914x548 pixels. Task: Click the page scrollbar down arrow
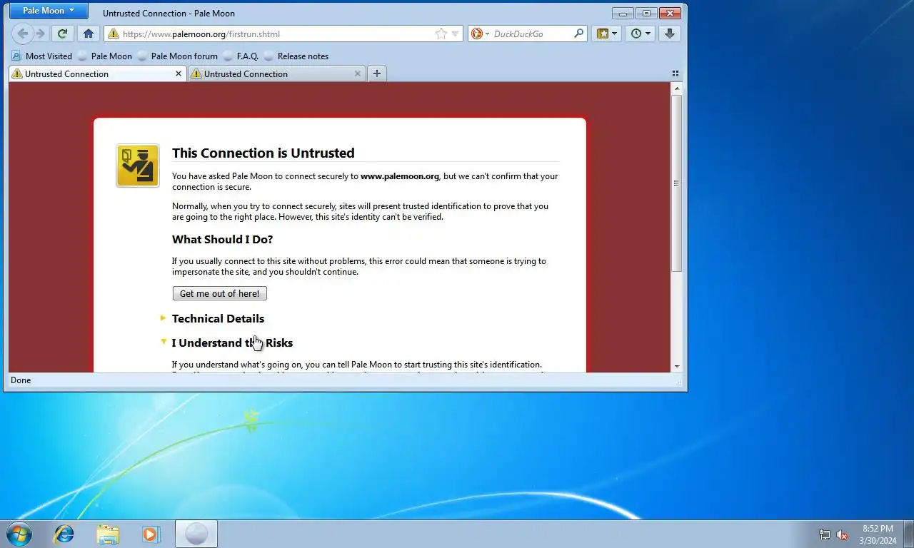pyautogui.click(x=677, y=367)
